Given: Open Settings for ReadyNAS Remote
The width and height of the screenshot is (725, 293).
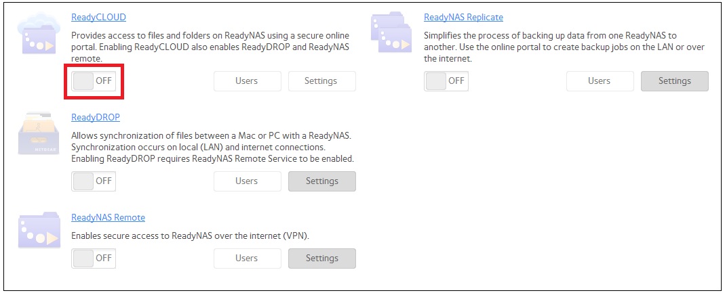Looking at the screenshot, I should 321,258.
